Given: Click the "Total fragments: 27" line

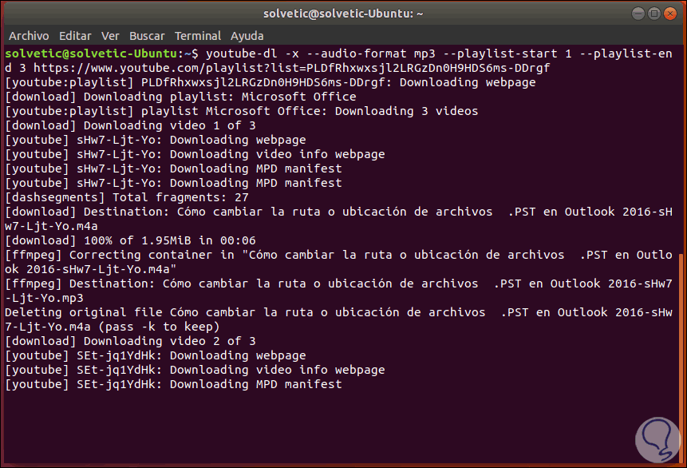Looking at the screenshot, I should pos(128,197).
